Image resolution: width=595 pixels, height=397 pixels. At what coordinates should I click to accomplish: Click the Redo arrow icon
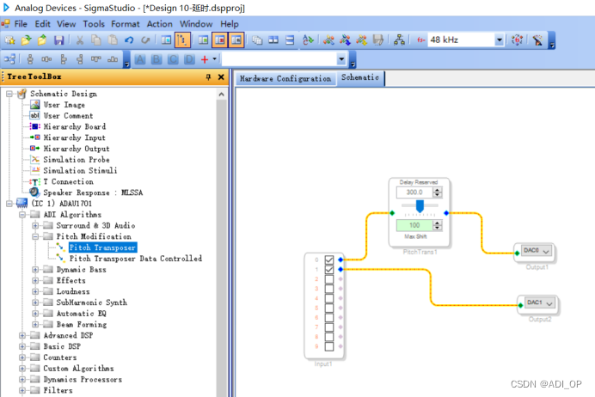[x=145, y=40]
